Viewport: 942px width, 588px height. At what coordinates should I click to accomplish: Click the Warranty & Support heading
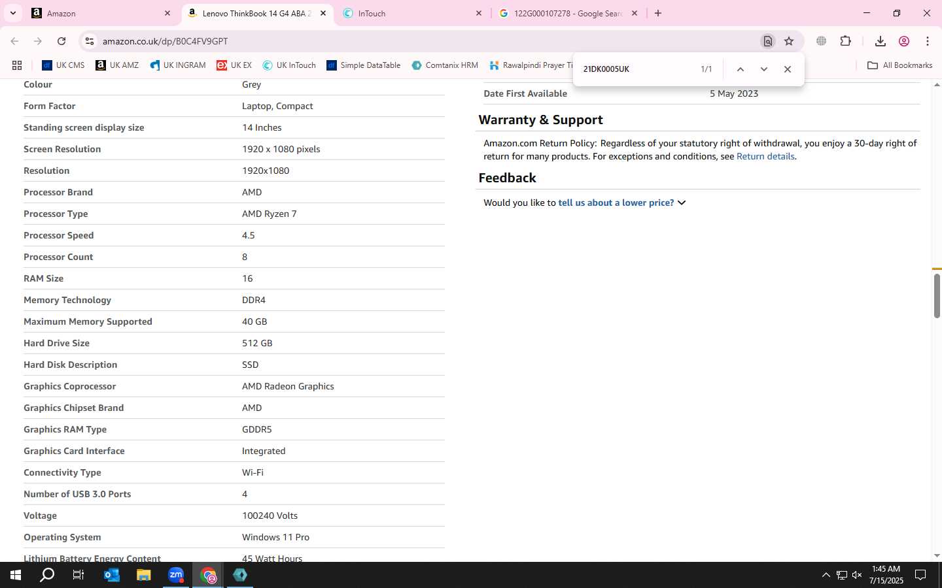[x=540, y=120]
